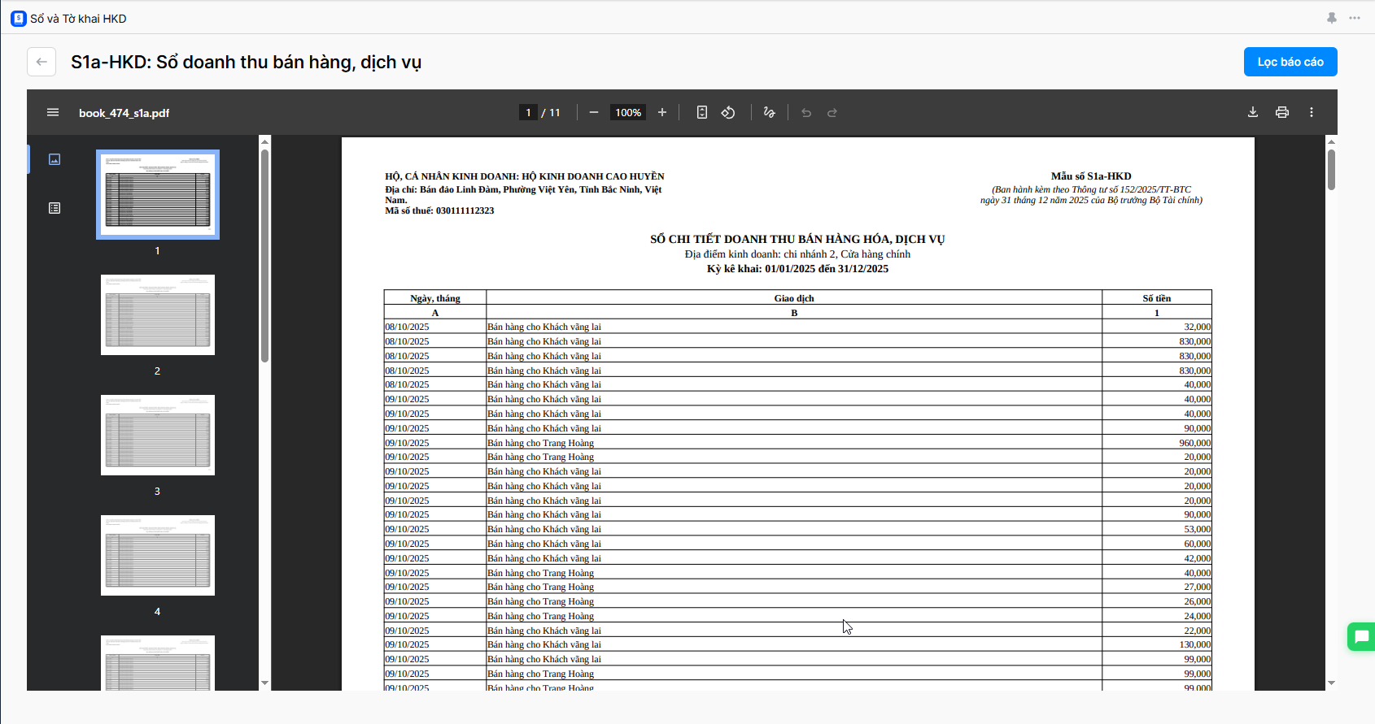The image size is (1375, 724).
Task: Open PDF viewer more actions menu
Action: click(1312, 113)
